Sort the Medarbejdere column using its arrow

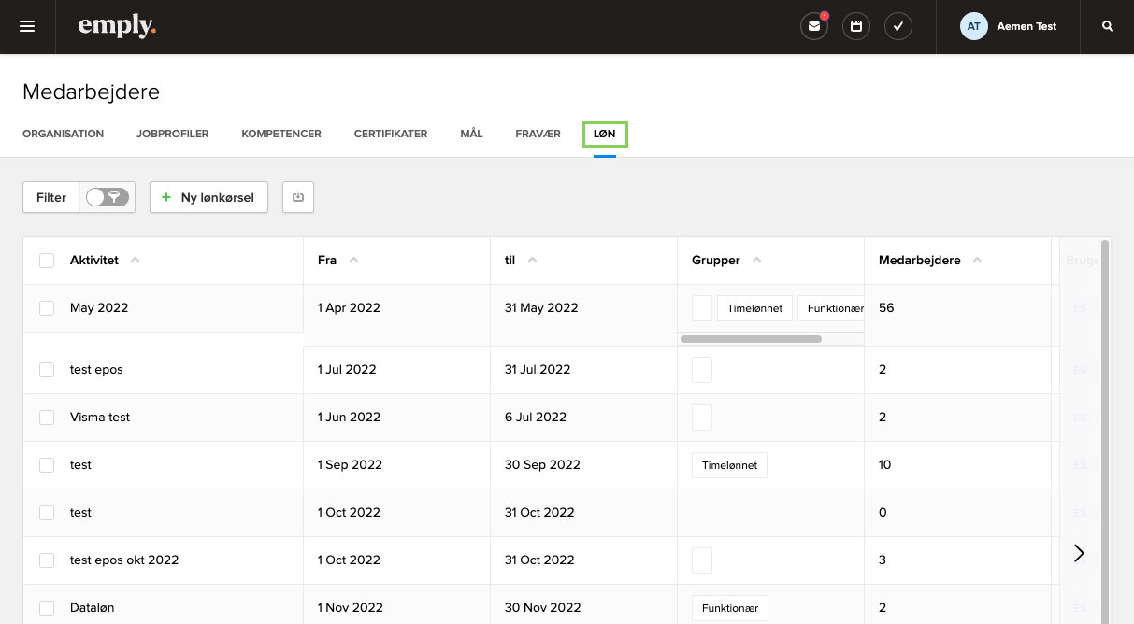pos(977,260)
